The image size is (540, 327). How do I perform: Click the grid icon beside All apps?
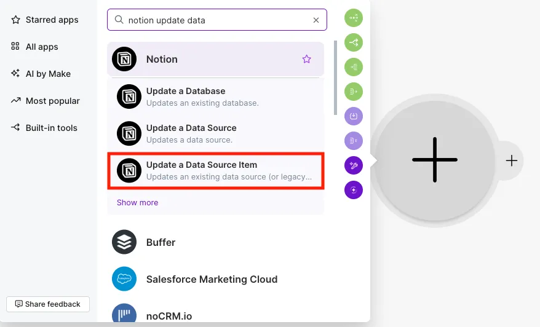point(15,46)
